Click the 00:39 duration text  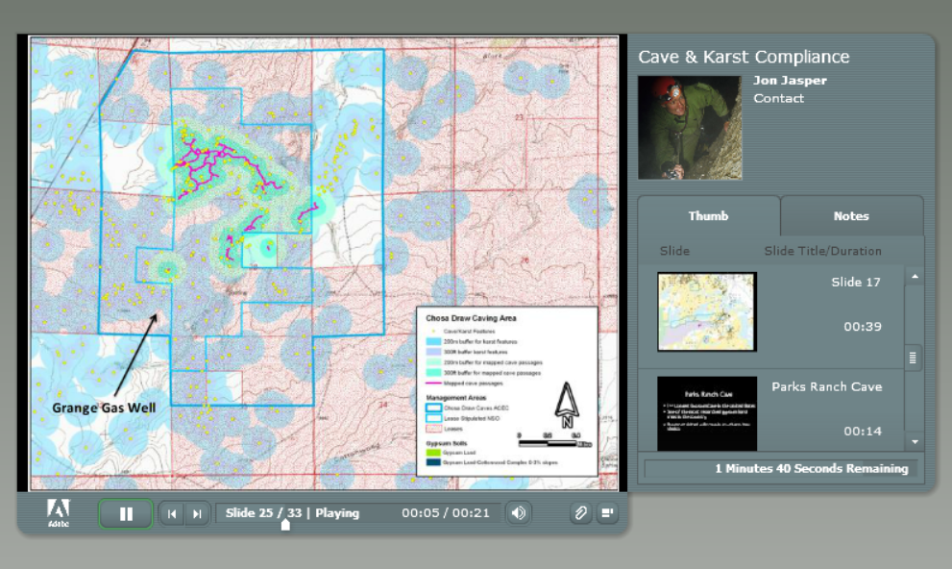click(862, 327)
